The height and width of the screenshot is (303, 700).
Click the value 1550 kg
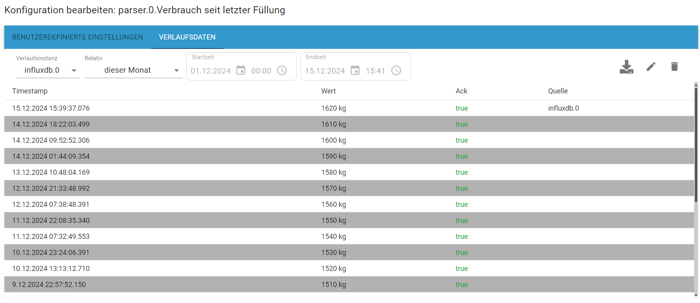334,221
